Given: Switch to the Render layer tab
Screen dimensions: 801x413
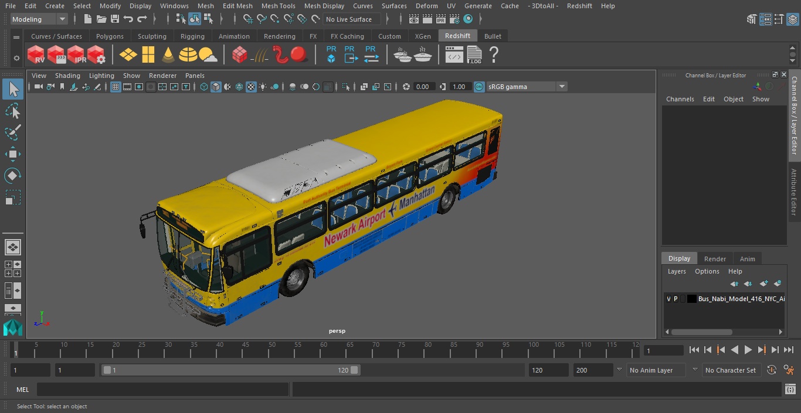Looking at the screenshot, I should tap(715, 259).
